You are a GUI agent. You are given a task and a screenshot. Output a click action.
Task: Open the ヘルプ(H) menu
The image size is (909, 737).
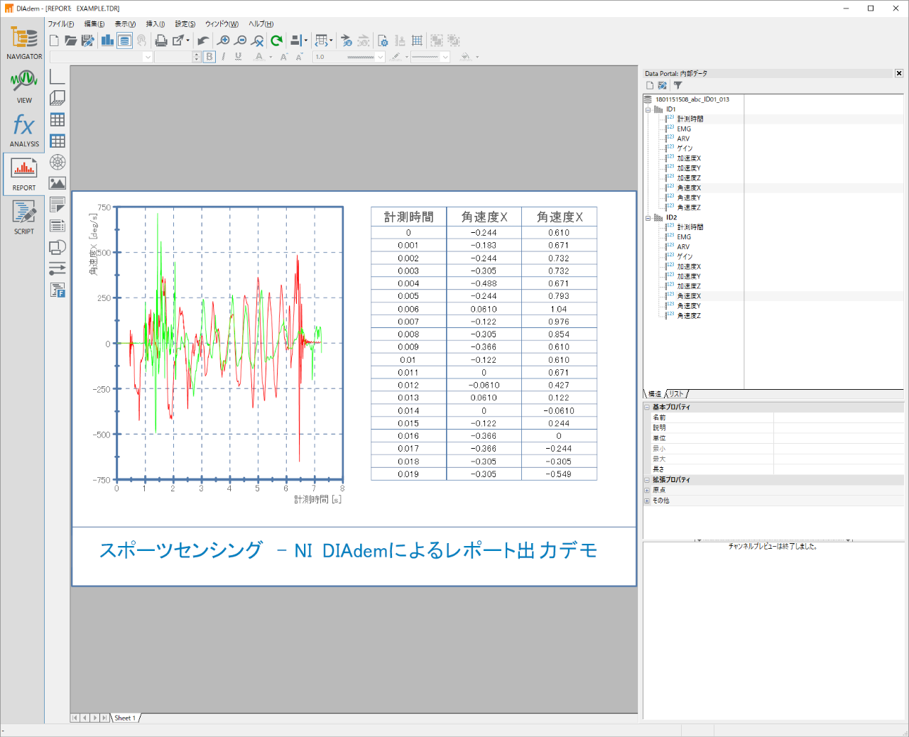[261, 24]
